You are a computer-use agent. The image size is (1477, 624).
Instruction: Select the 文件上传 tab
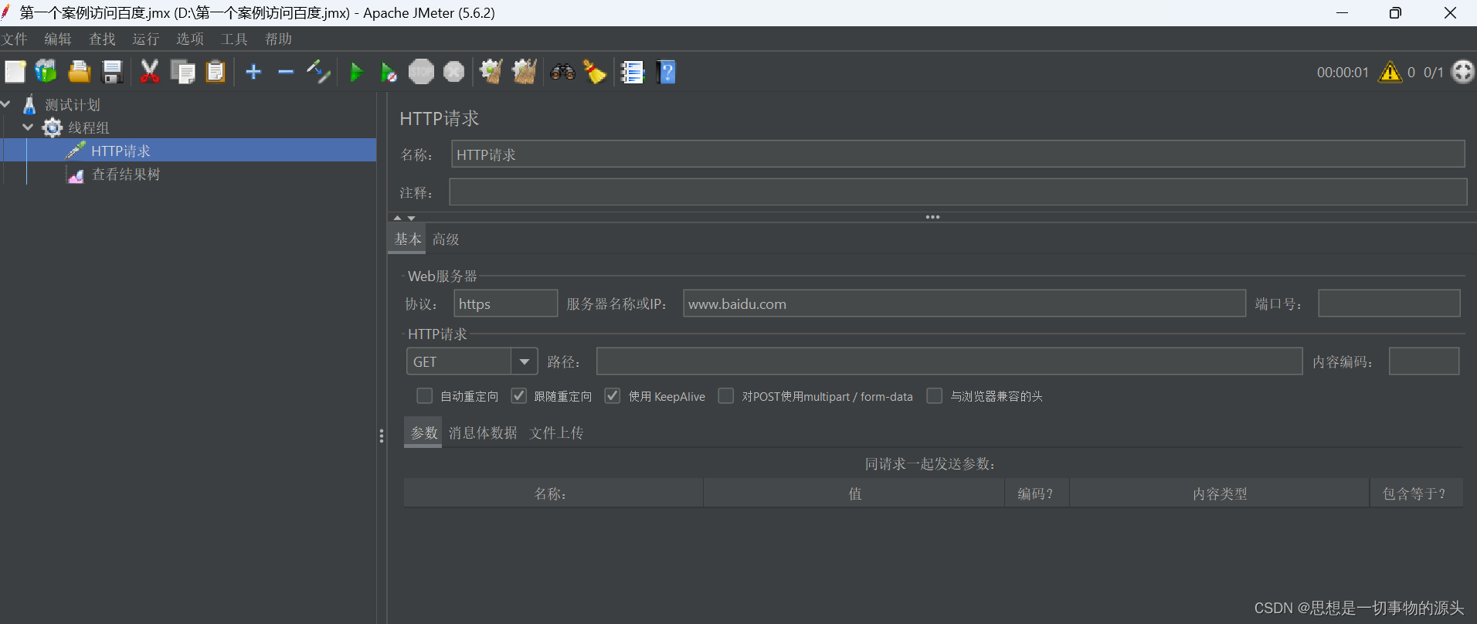(556, 432)
